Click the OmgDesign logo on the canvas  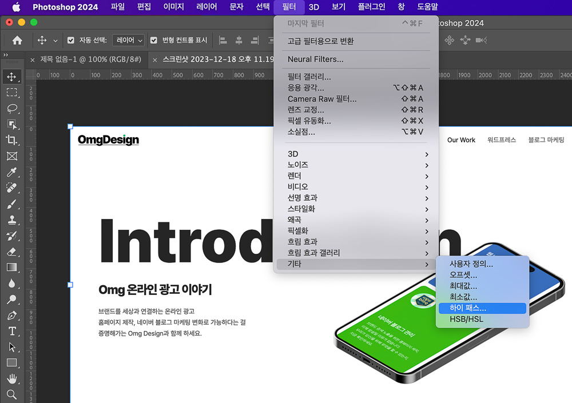click(108, 139)
